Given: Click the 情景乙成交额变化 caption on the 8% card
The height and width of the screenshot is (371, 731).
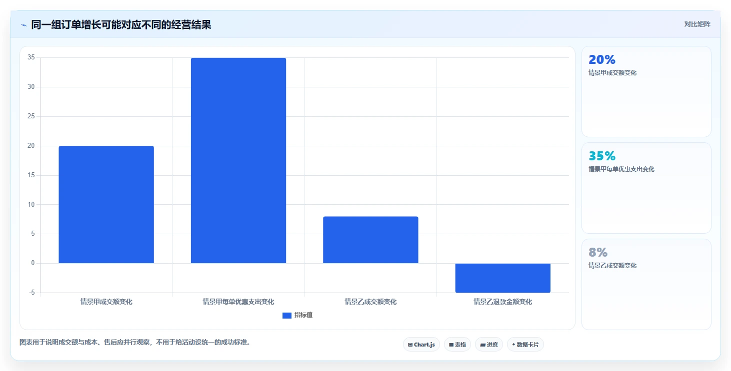Looking at the screenshot, I should [612, 266].
